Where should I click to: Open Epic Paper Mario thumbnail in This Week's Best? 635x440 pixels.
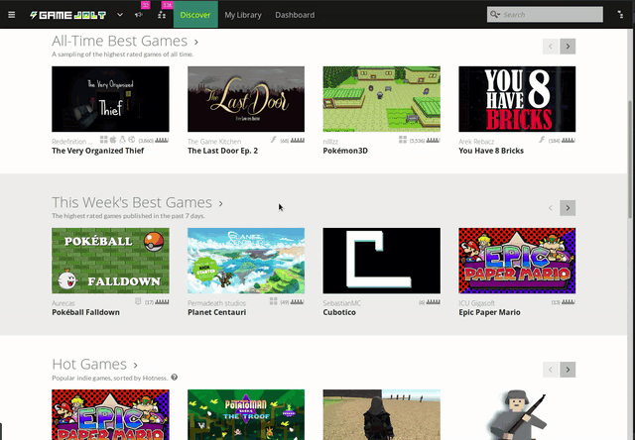click(x=517, y=261)
